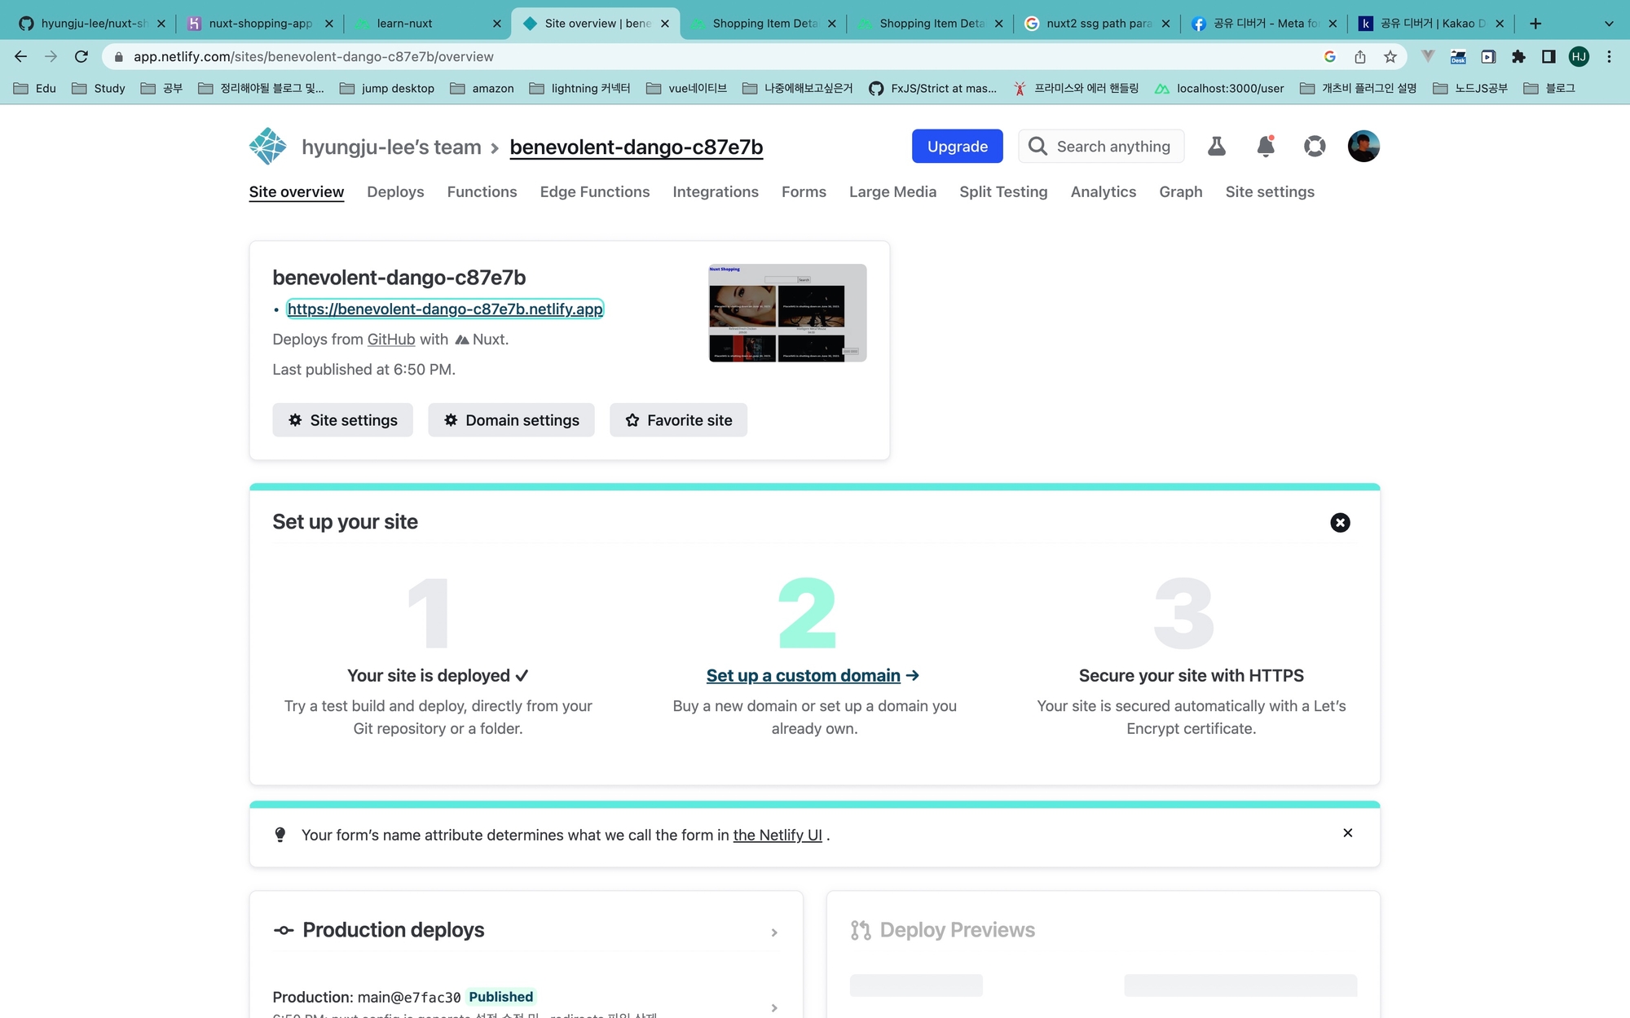Click the Netlify logo icon
Viewport: 1630px width, 1018px height.
pyautogui.click(x=267, y=147)
